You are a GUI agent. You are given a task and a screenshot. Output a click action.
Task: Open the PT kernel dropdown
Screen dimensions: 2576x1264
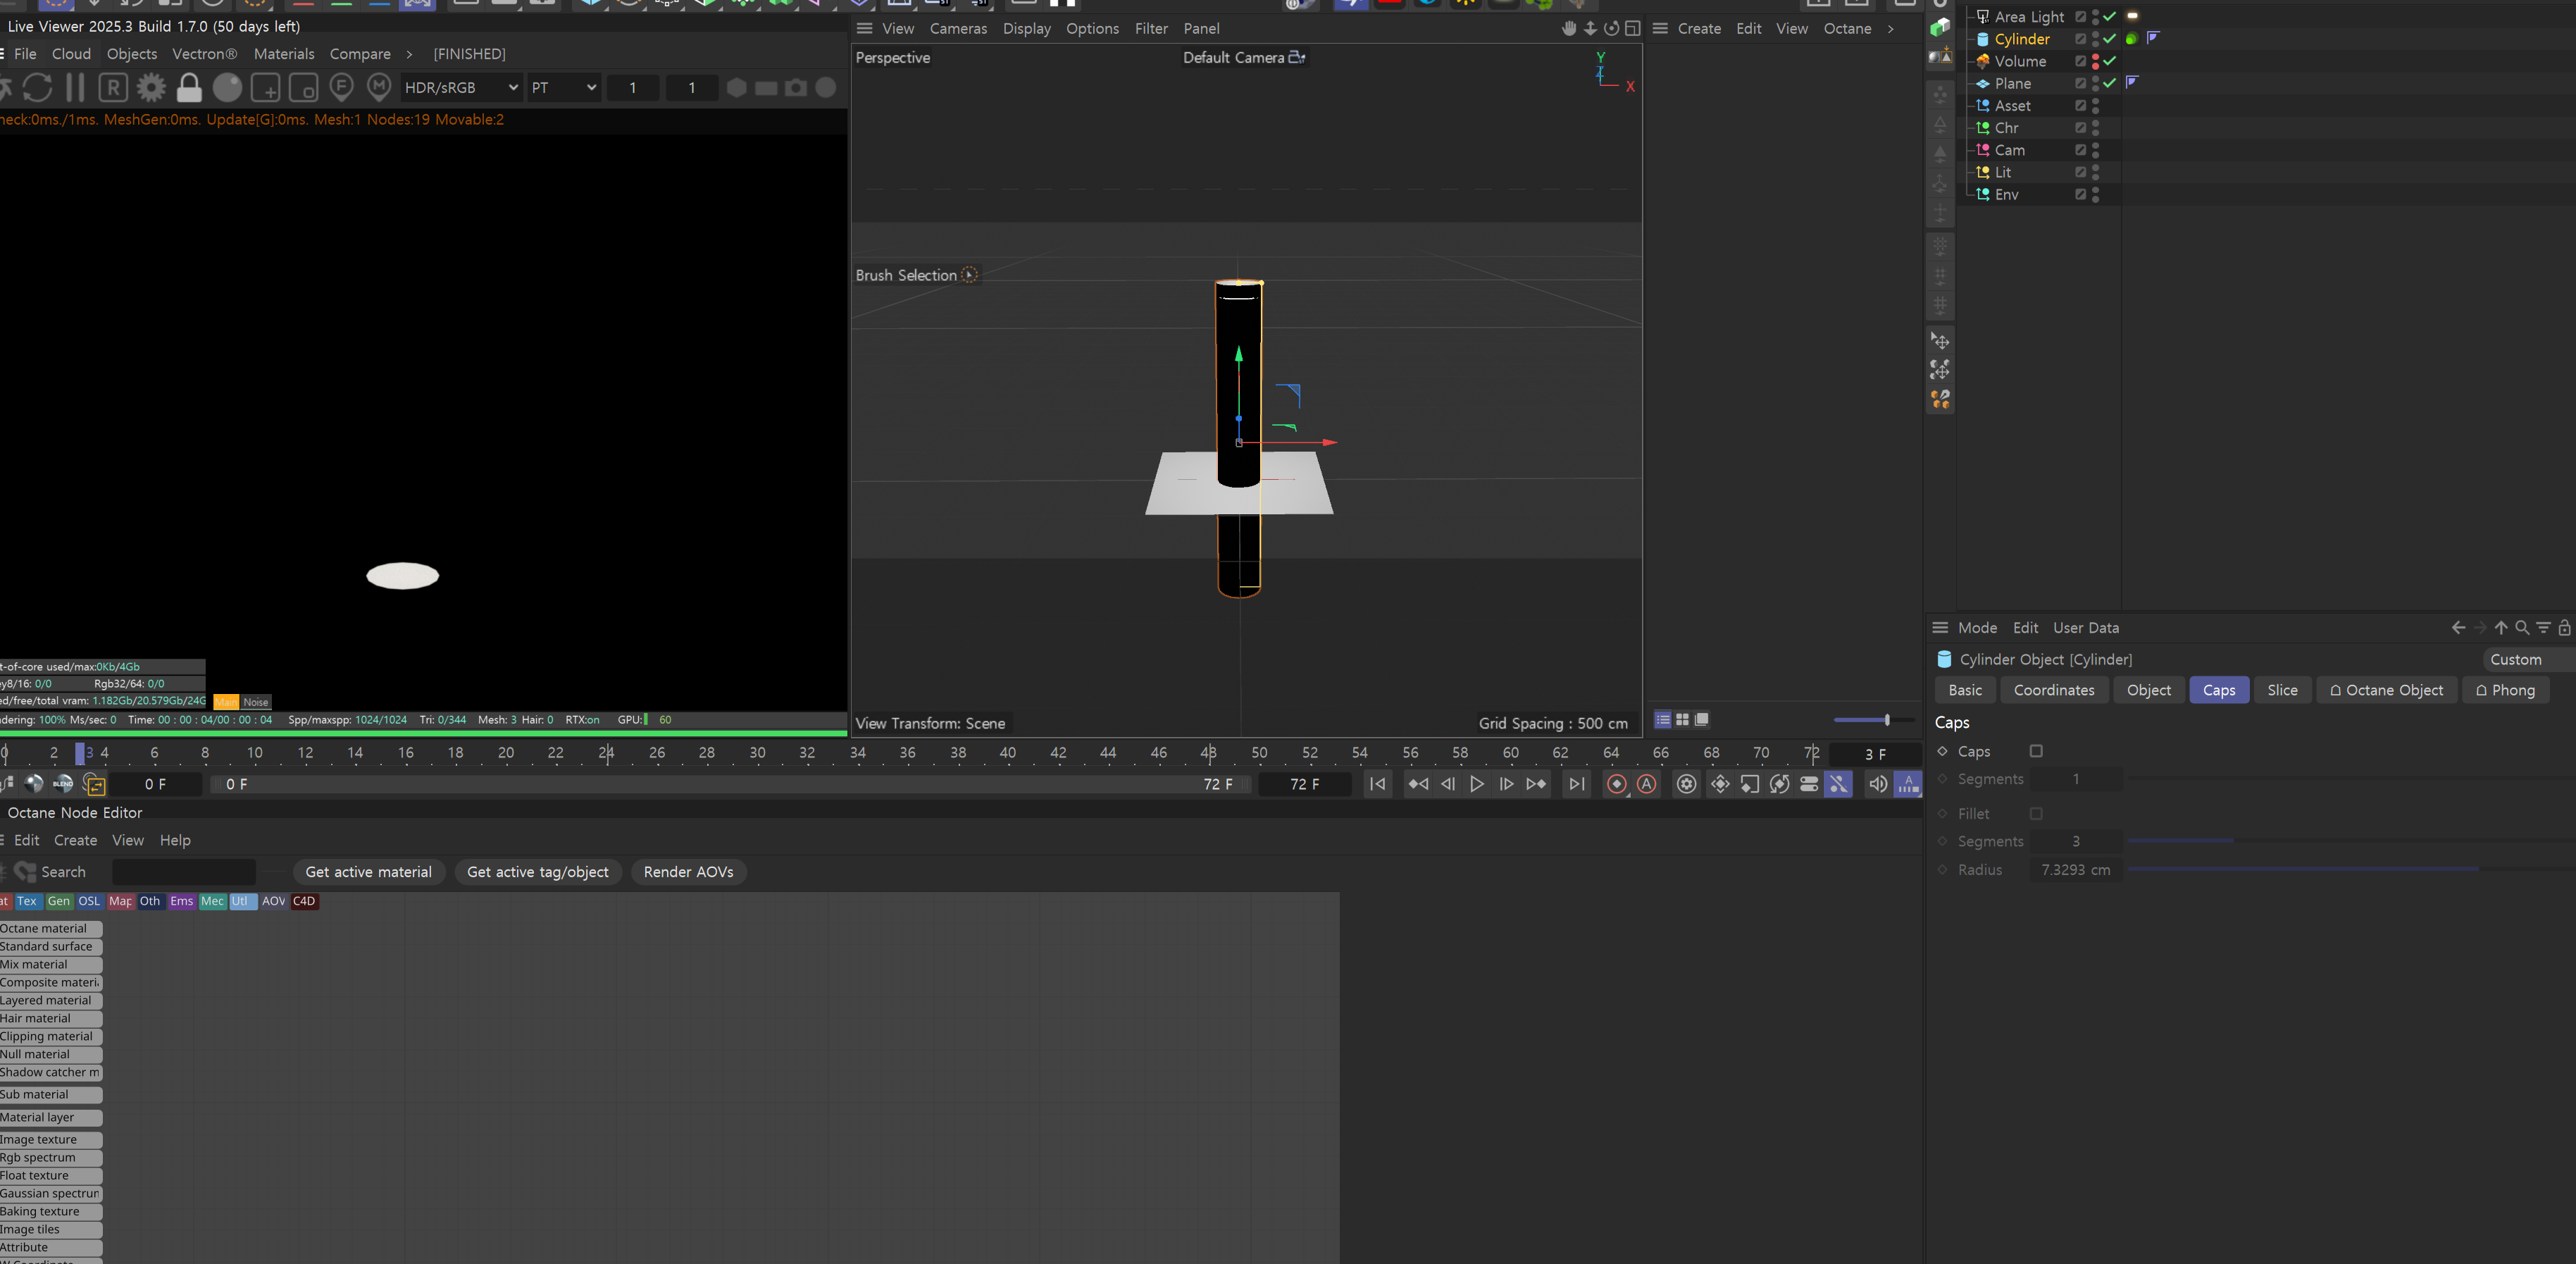[563, 88]
